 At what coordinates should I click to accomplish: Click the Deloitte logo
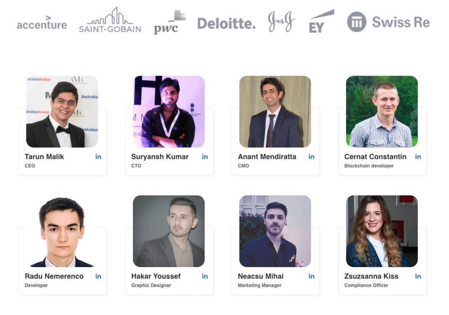tap(226, 23)
